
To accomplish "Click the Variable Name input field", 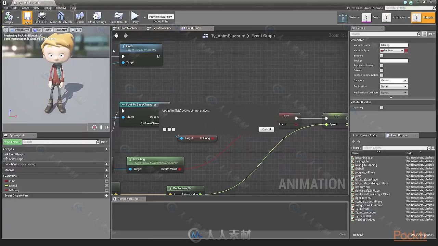I will pos(394,45).
